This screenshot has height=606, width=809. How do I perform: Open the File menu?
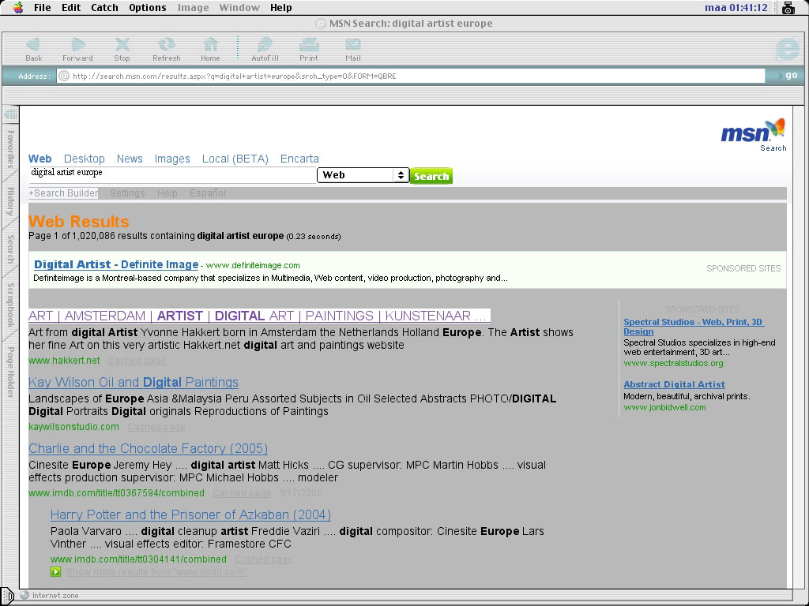click(x=43, y=8)
